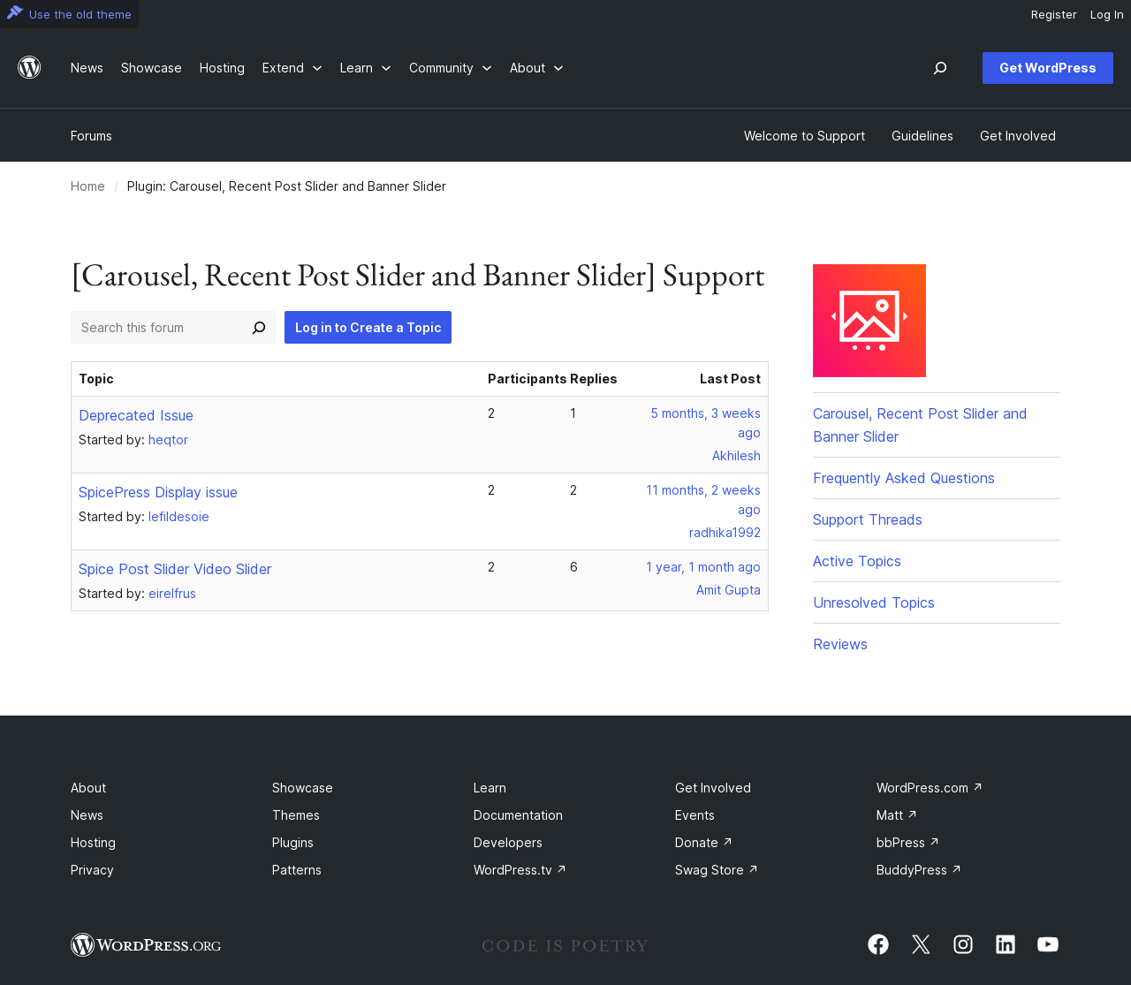This screenshot has width=1131, height=985.
Task: View Akhilesh's profile
Action: [736, 456]
